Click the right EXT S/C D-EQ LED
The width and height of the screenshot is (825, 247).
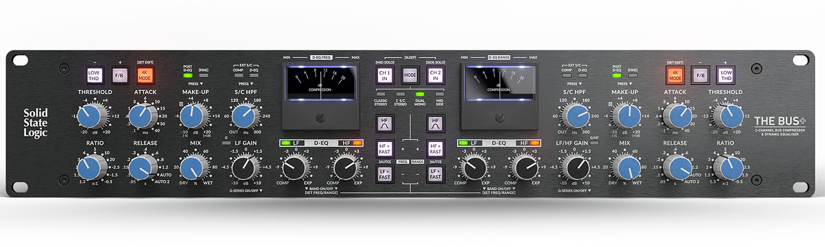[x=582, y=75]
